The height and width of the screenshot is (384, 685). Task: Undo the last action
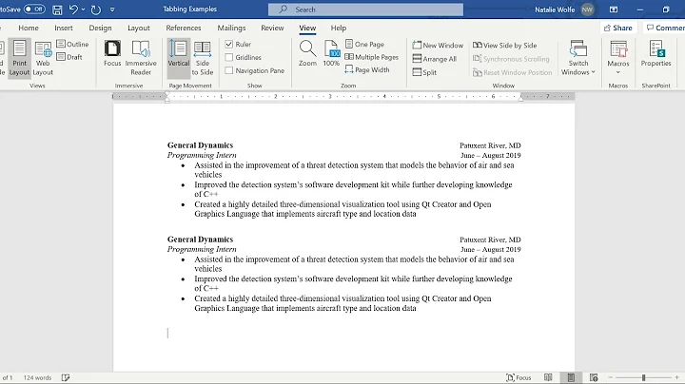[x=73, y=10]
